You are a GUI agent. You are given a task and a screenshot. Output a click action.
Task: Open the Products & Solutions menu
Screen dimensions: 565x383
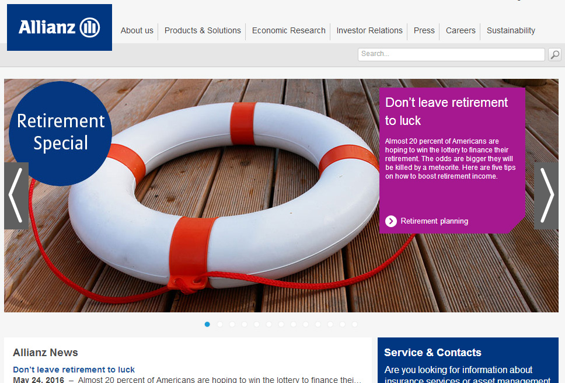point(203,30)
